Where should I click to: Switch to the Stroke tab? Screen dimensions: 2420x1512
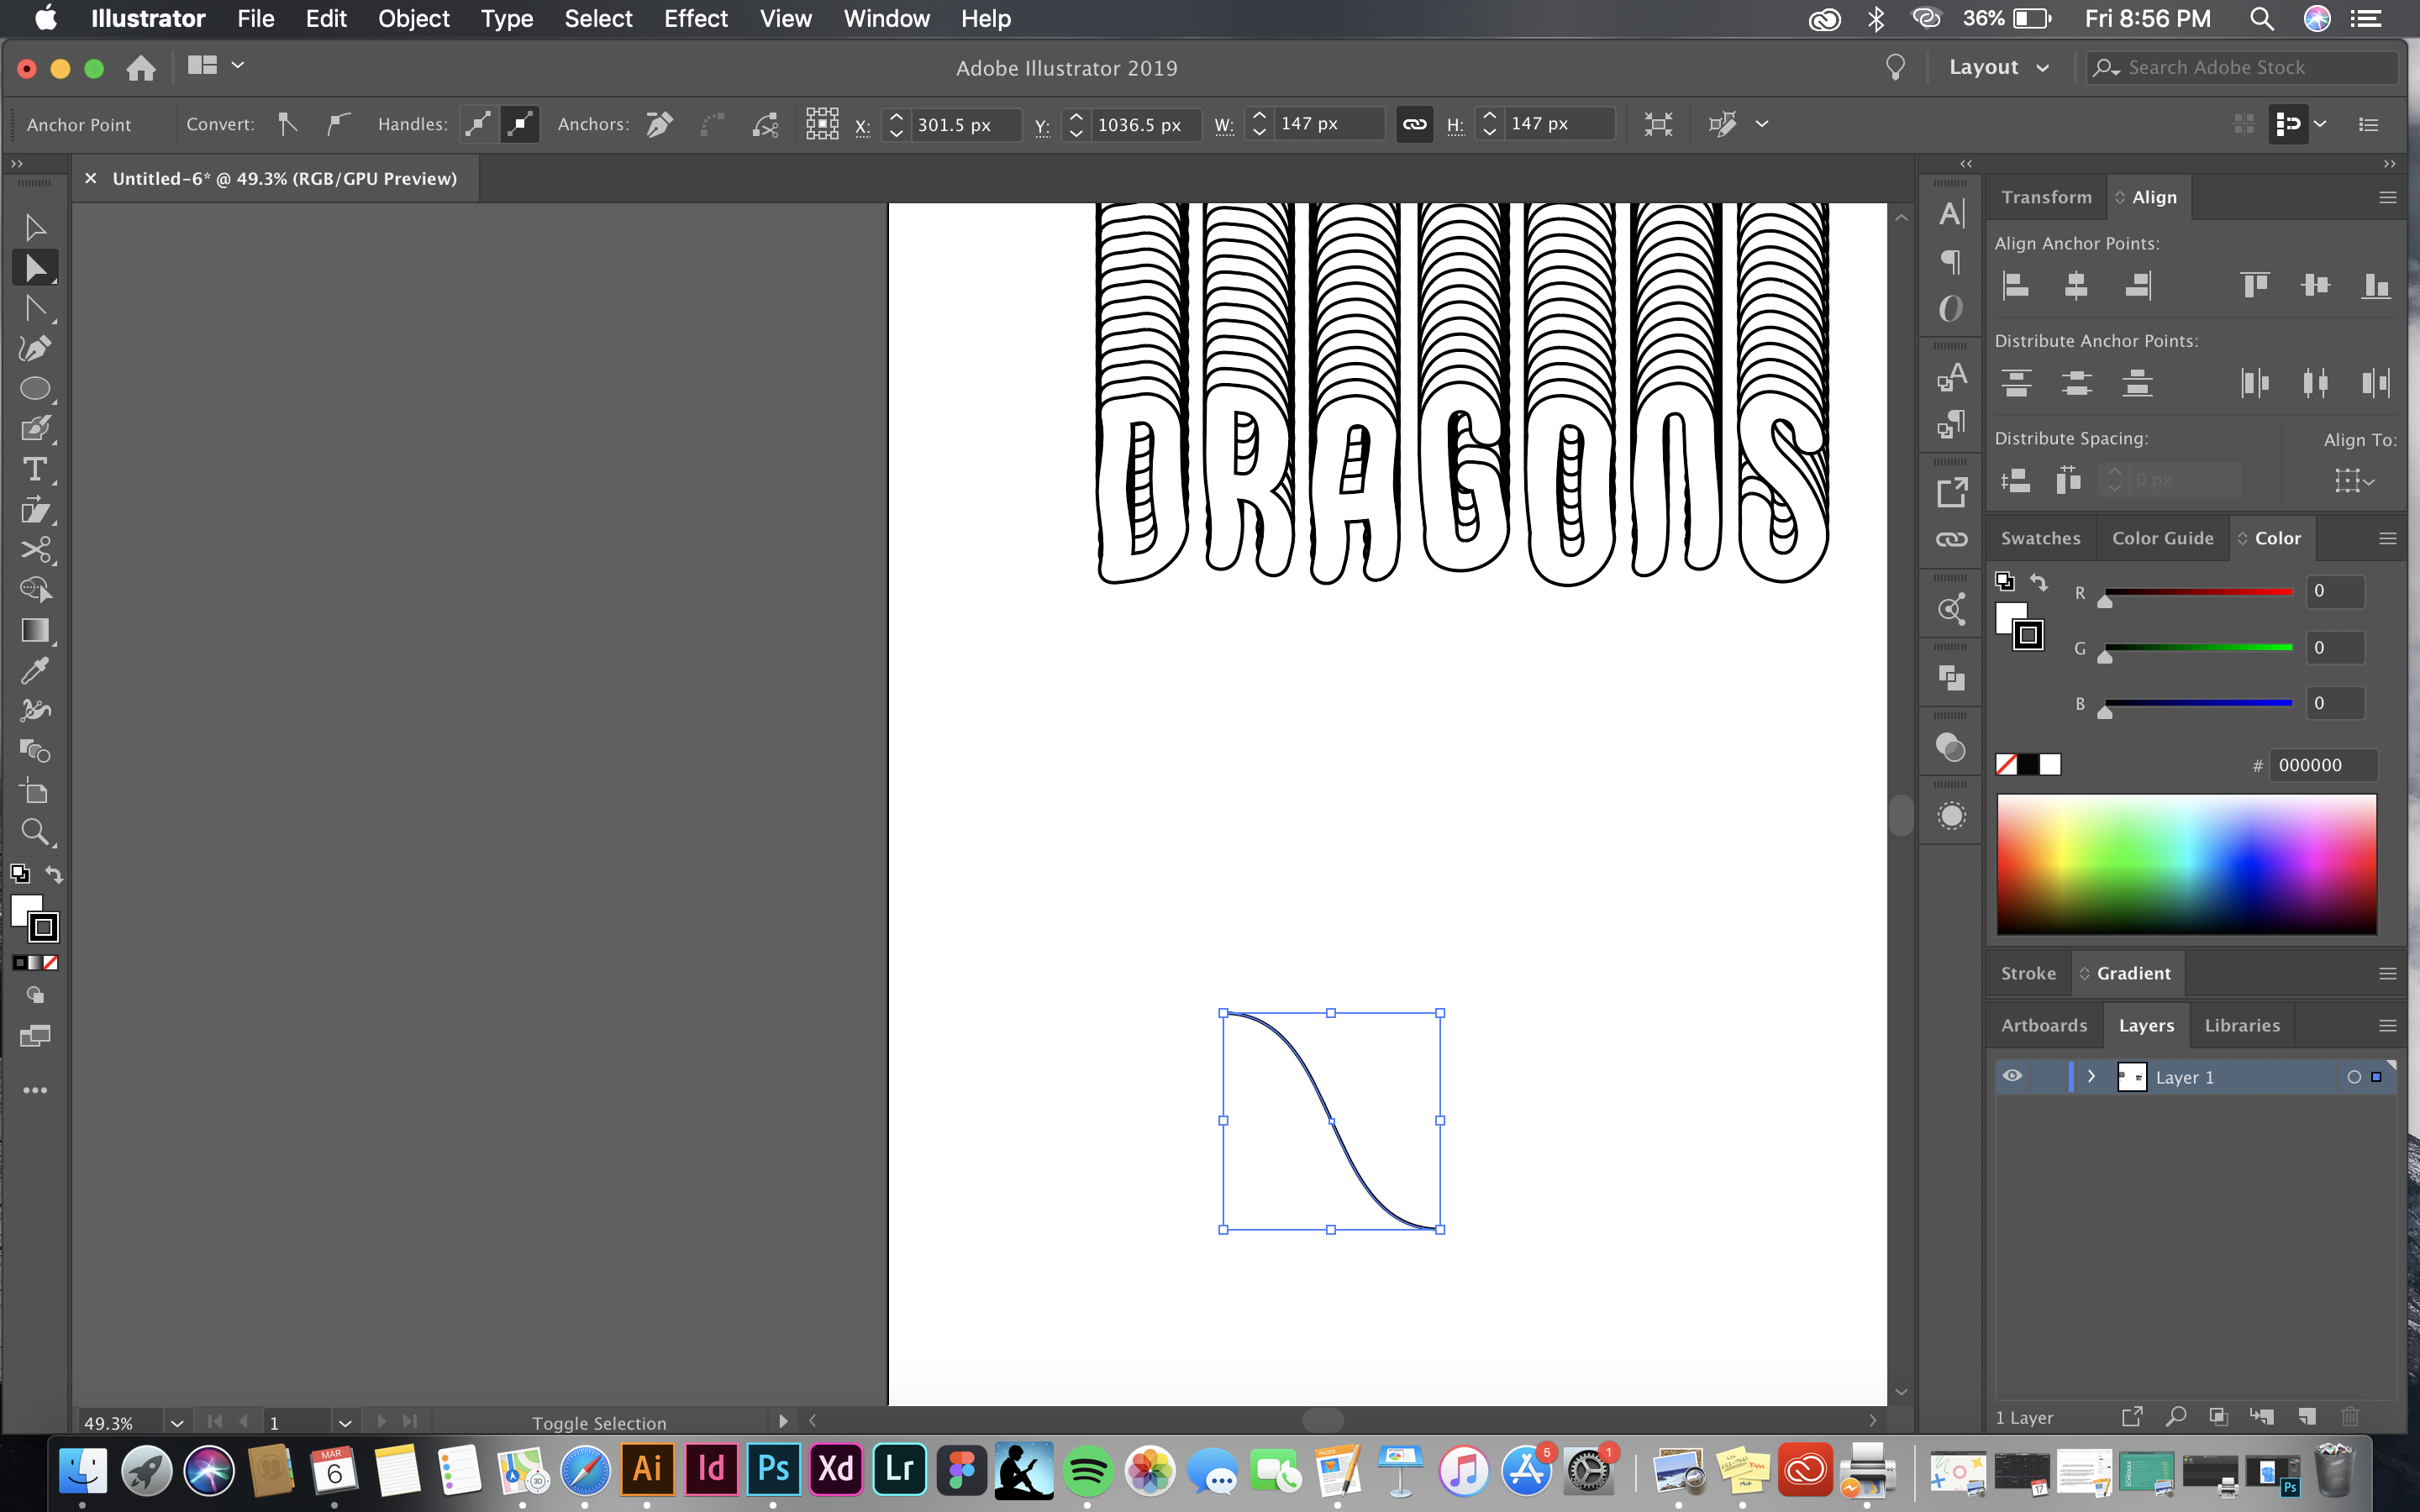pyautogui.click(x=2028, y=973)
